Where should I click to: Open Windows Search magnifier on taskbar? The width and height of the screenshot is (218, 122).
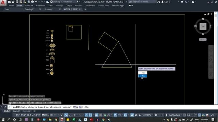[x=9, y=120]
